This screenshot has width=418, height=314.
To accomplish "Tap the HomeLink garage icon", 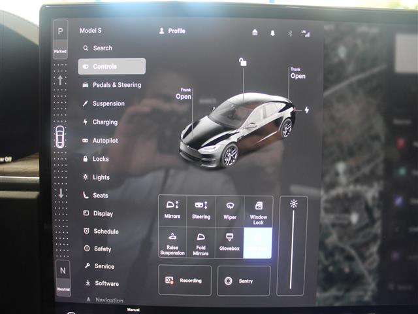I will click(255, 32).
